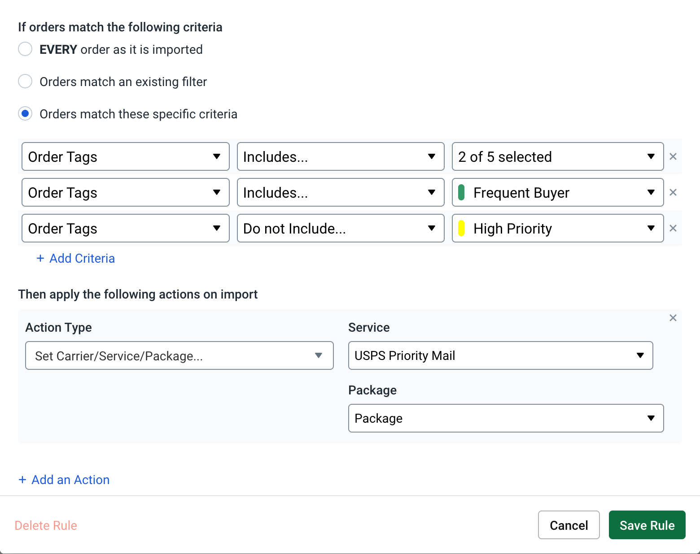Click the Cancel button
700x554 pixels.
569,525
